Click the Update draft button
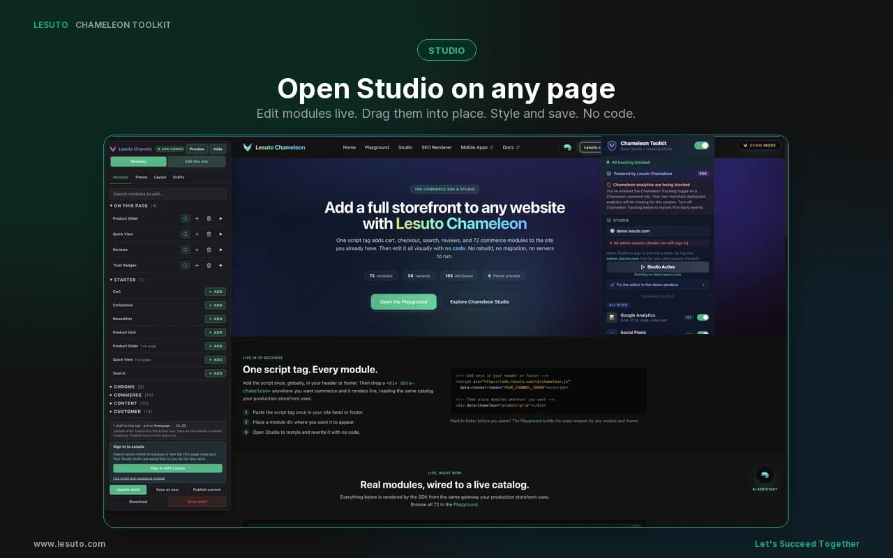Image resolution: width=893 pixels, height=558 pixels. click(128, 490)
